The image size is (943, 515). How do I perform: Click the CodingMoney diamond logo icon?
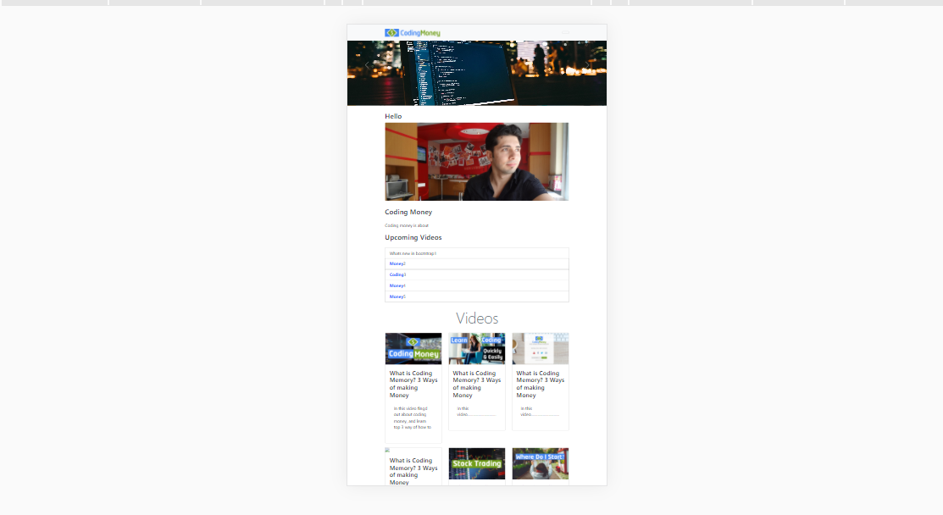pos(392,32)
